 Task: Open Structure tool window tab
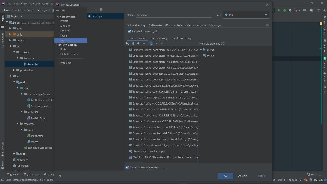click(x=2, y=40)
